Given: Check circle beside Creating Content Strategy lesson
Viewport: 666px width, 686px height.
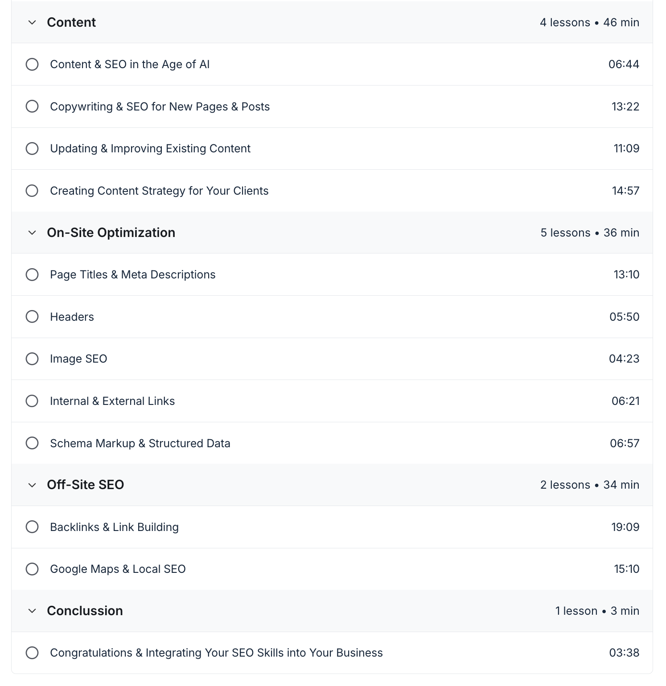Looking at the screenshot, I should 32,191.
